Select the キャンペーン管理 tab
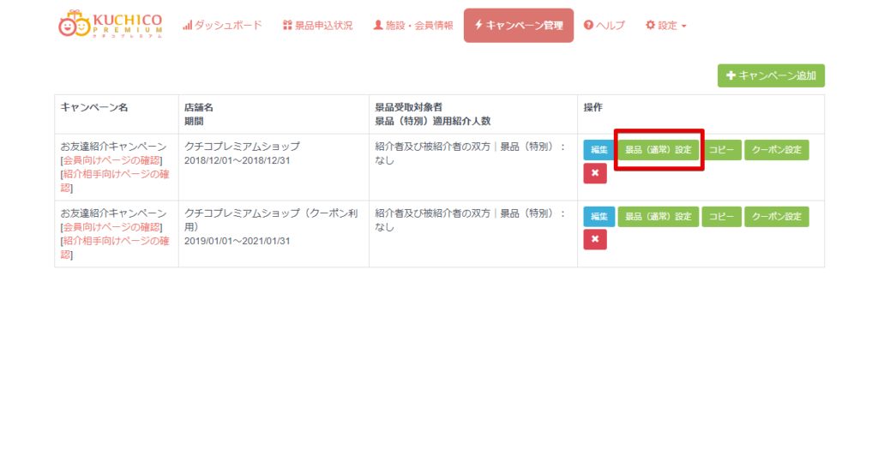 (x=518, y=26)
